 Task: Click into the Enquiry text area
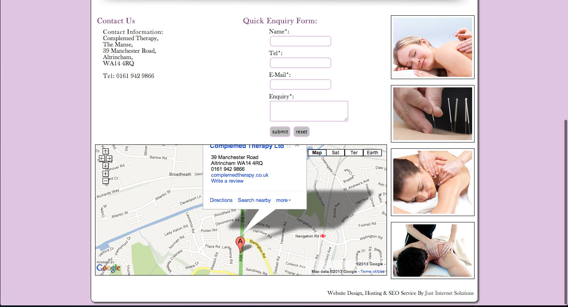[x=308, y=111]
